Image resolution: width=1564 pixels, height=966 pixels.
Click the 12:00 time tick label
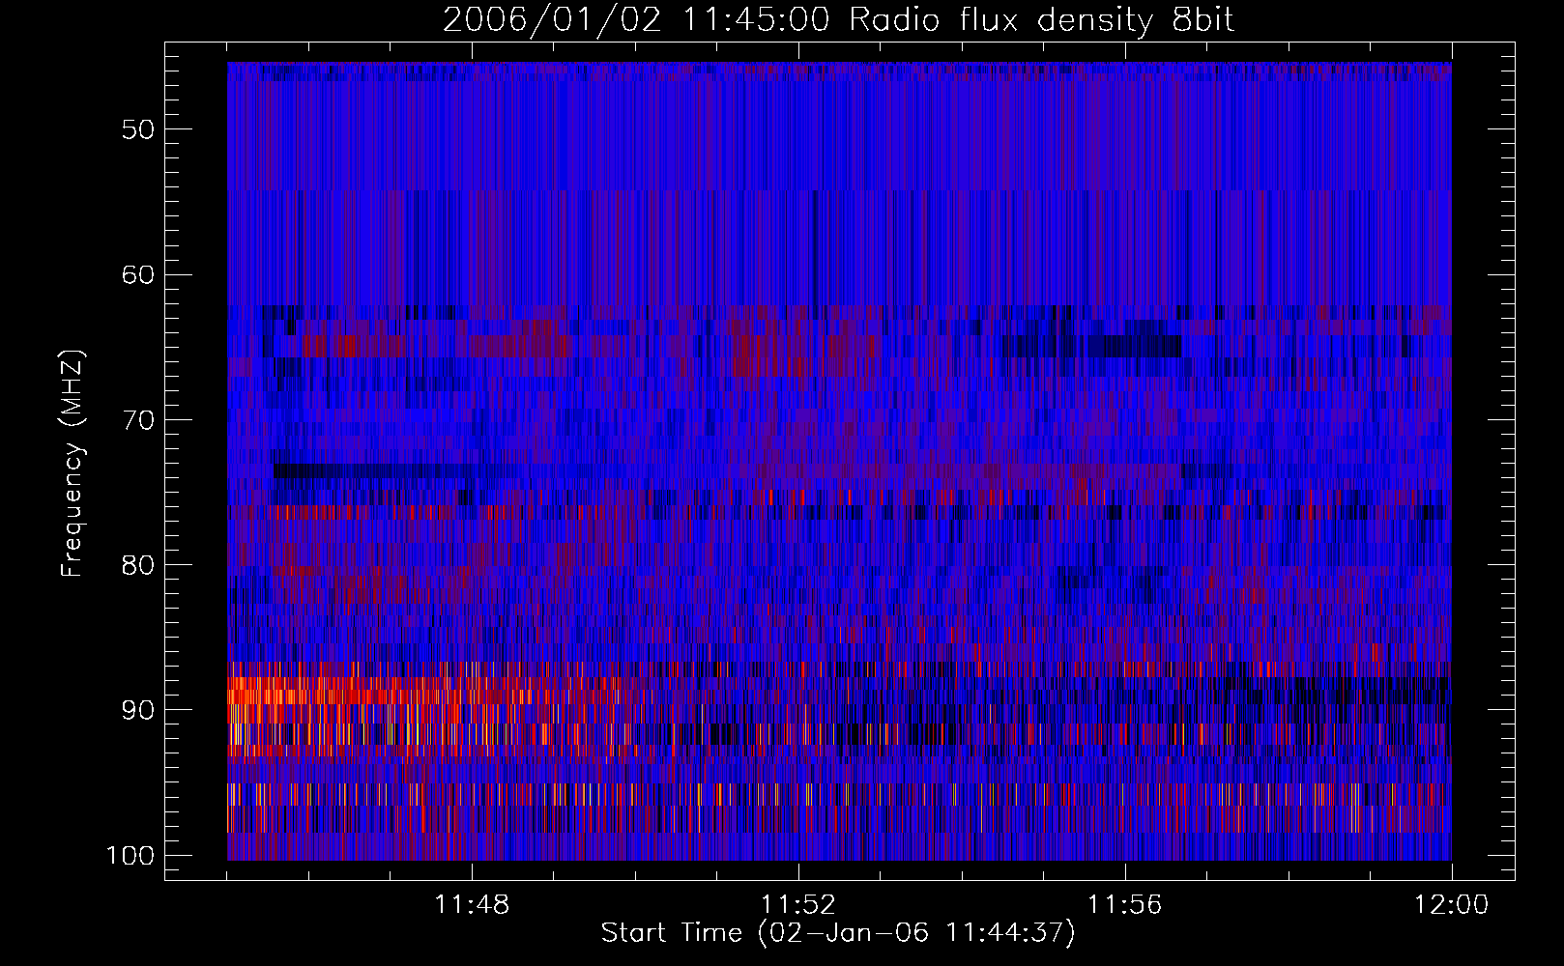(x=1452, y=905)
